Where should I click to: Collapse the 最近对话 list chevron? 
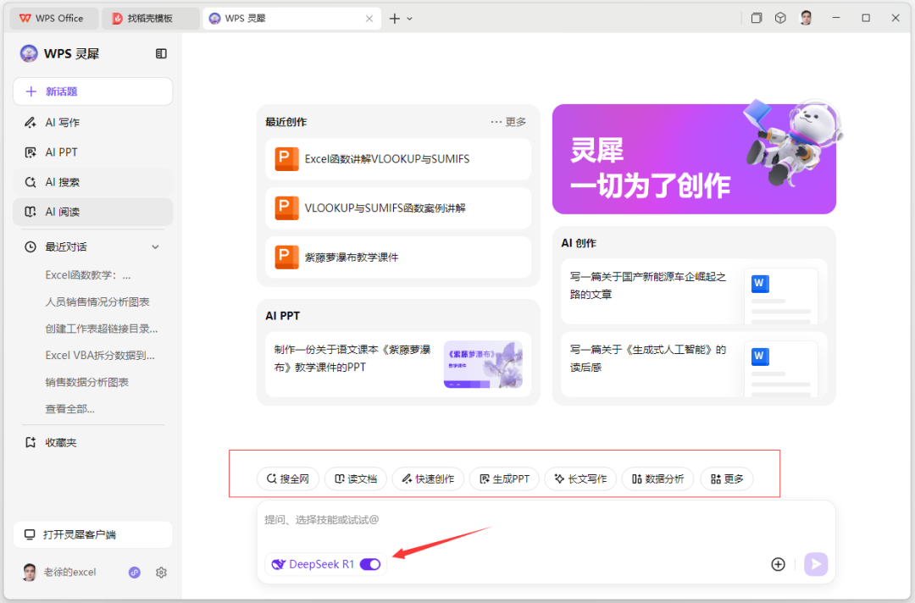[155, 246]
